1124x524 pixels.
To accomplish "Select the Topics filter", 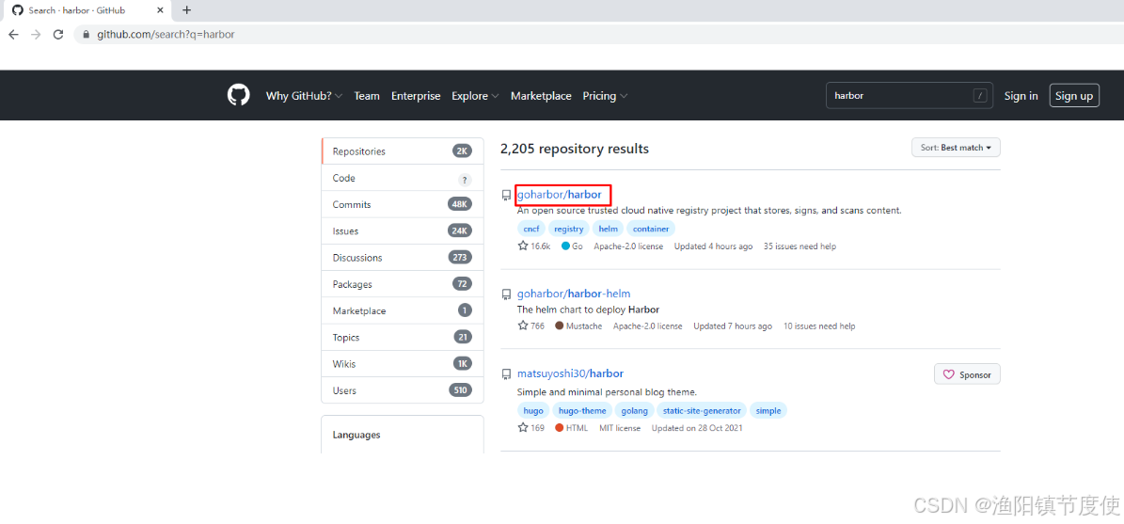I will click(403, 337).
